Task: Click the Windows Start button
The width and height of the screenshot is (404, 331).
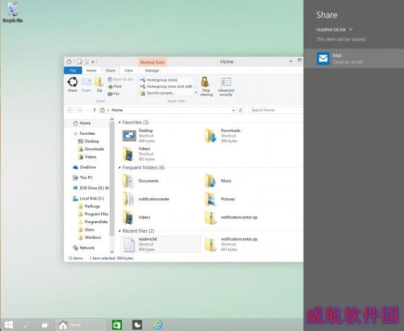Action: point(9,325)
